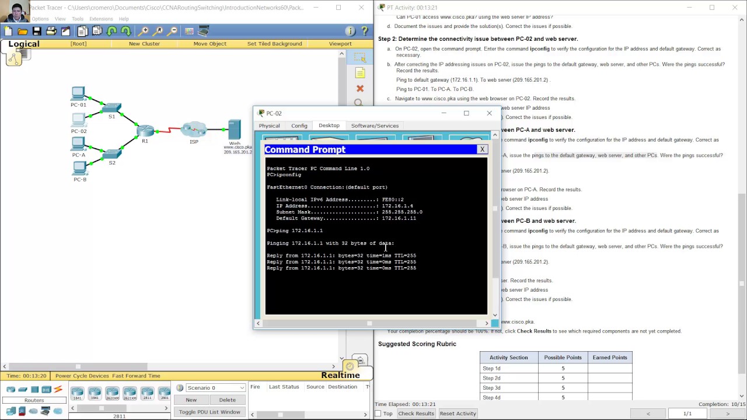Click the green Redo arrow icon

tap(125, 32)
